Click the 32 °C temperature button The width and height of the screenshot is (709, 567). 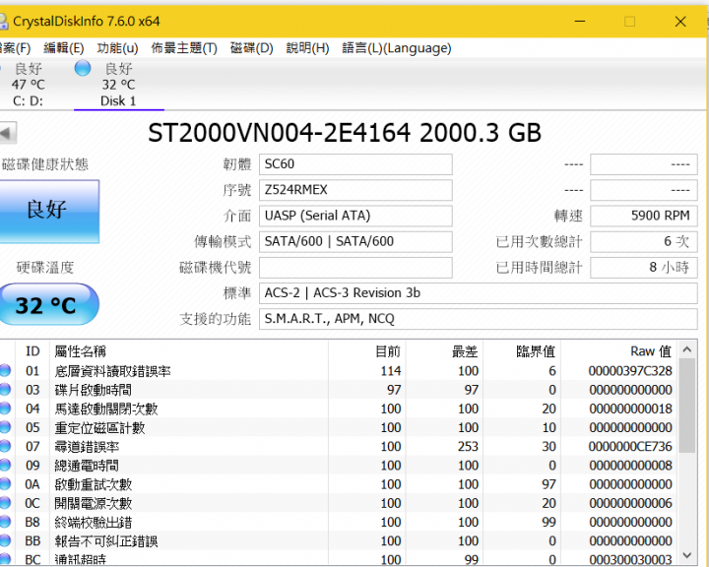coord(49,304)
